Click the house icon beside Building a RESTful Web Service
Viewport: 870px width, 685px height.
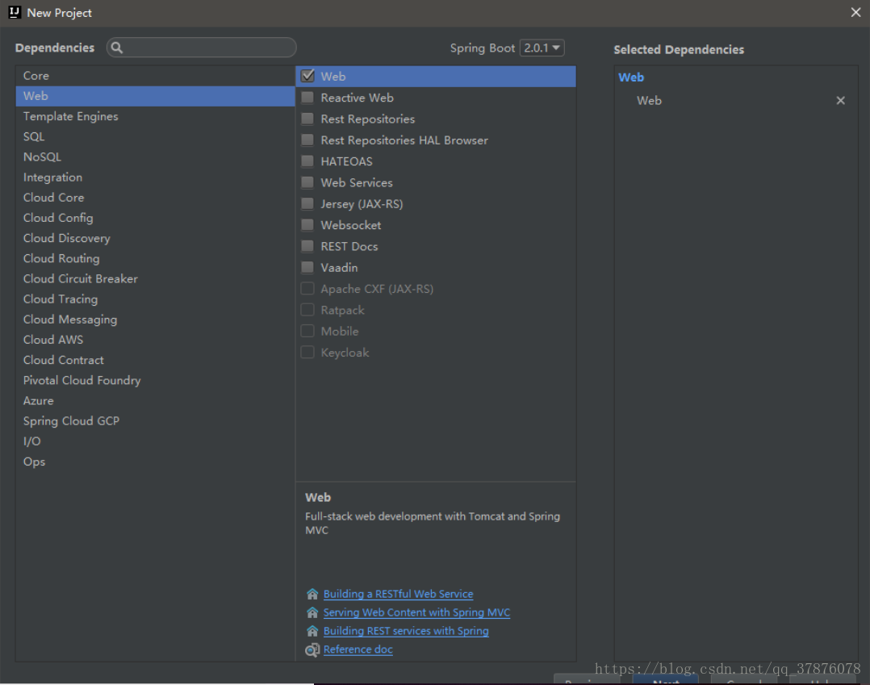pyautogui.click(x=312, y=594)
